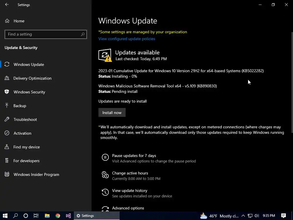
Task: Click the Updates available warning icon
Action: coord(105,55)
